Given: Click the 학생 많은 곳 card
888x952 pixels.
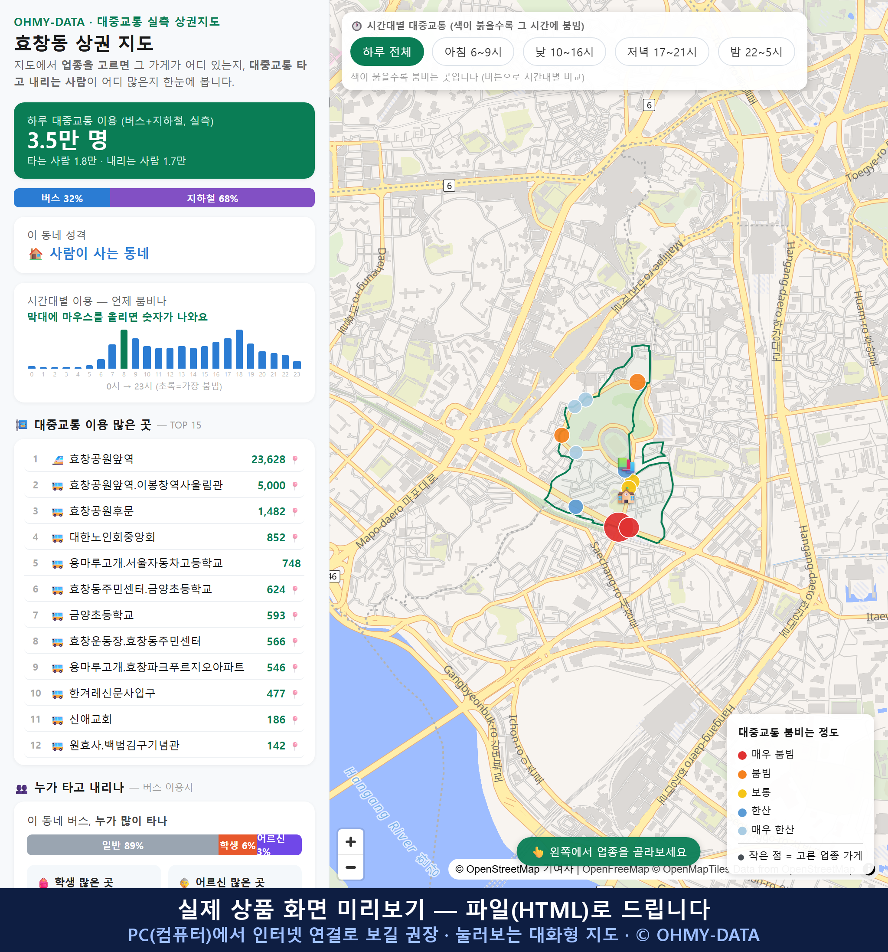Looking at the screenshot, I should (x=94, y=877).
